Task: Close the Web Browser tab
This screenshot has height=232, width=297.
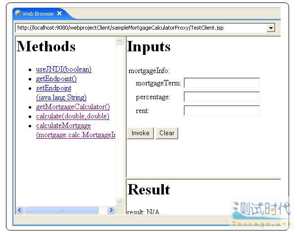Action: click(x=59, y=14)
